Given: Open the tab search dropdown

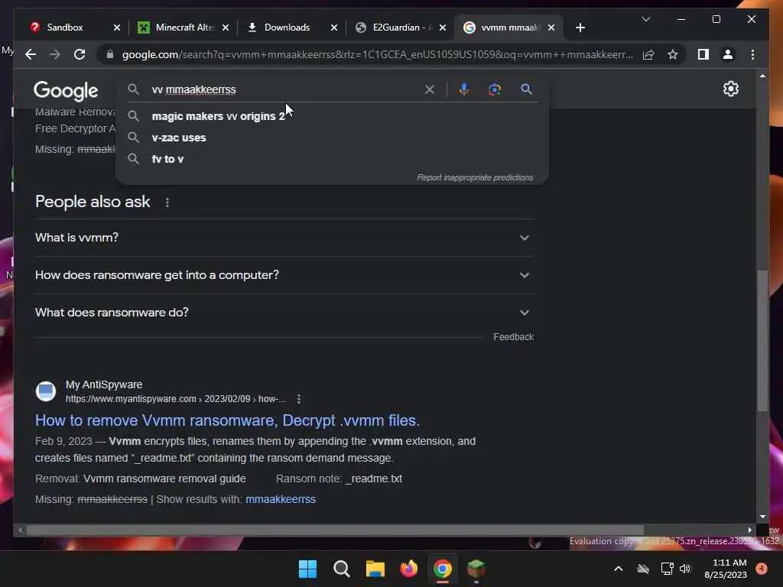Looking at the screenshot, I should pyautogui.click(x=645, y=19).
